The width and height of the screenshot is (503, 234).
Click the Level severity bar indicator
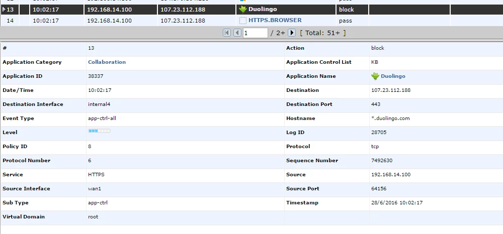point(100,131)
